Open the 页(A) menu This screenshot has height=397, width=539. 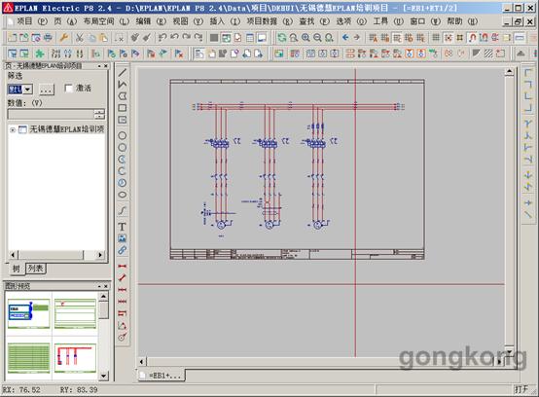65,21
